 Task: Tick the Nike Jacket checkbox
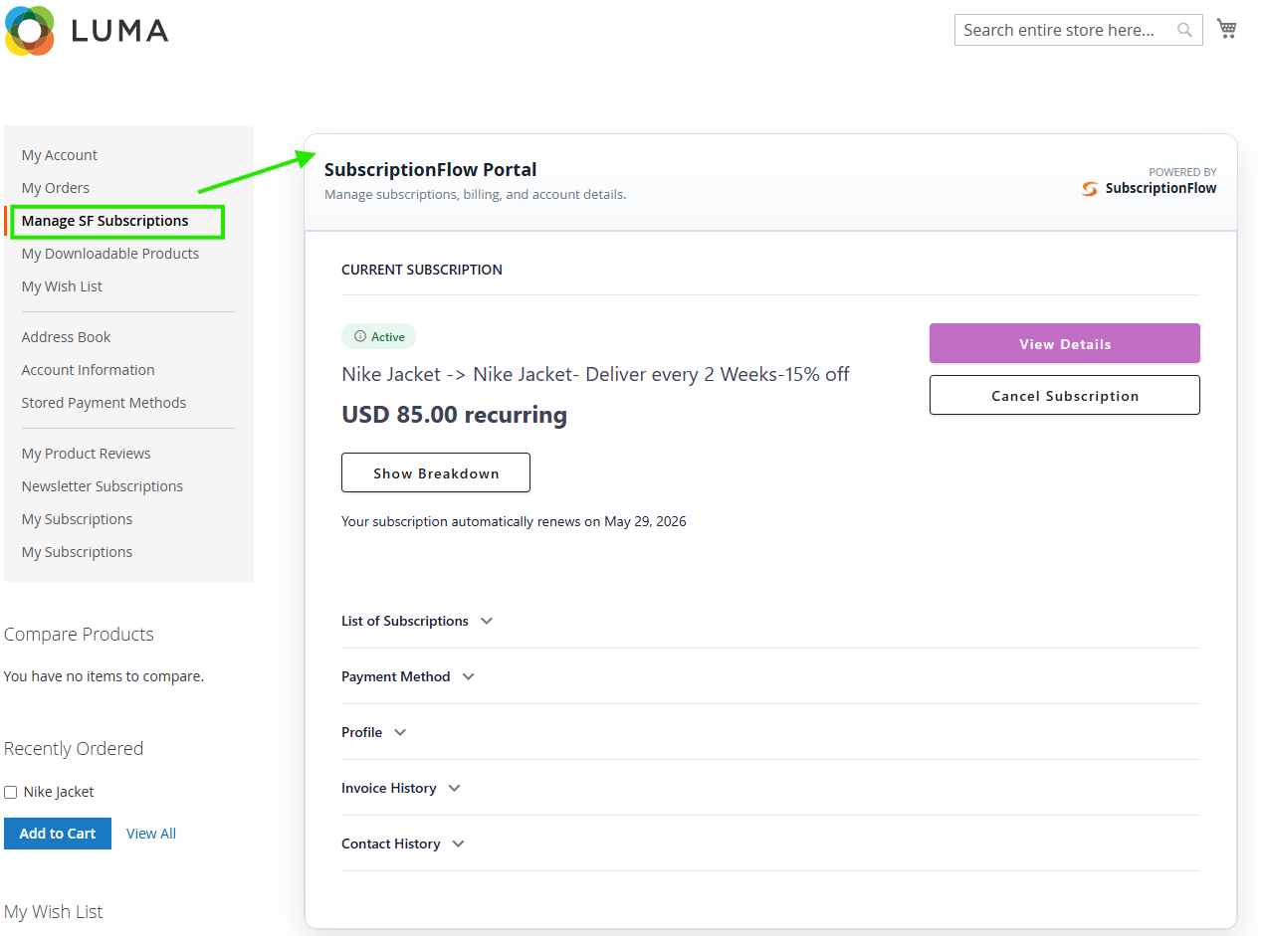(x=11, y=793)
